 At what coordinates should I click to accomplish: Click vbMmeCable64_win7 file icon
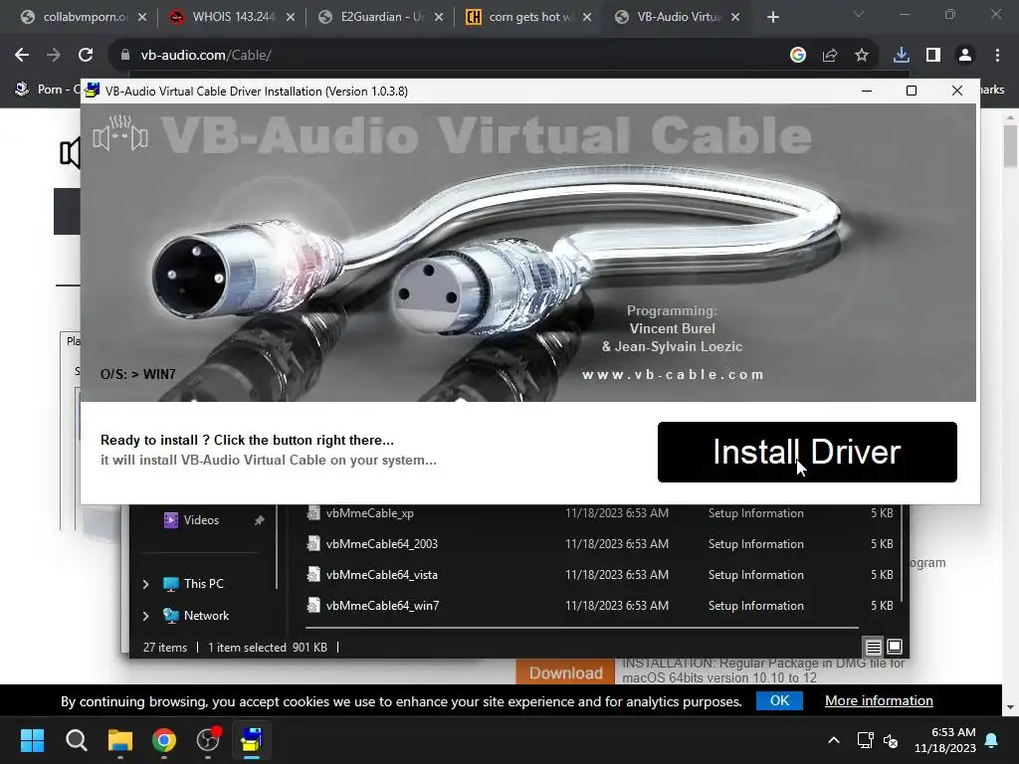point(313,606)
